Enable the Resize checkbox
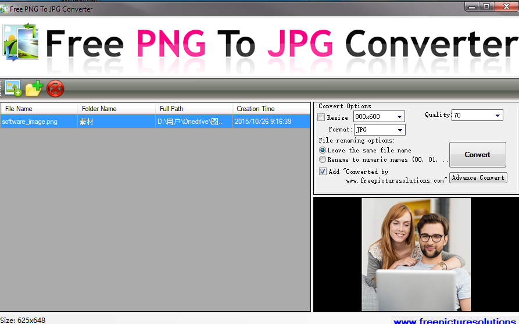519x324 pixels. tap(322, 118)
